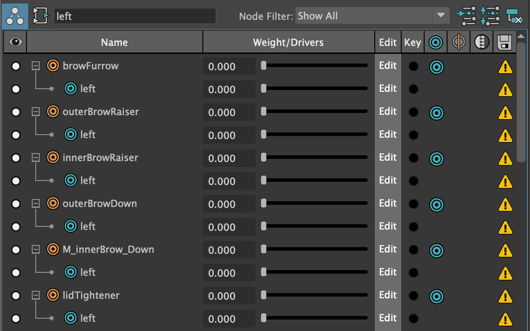Screen dimensions: 530x331
Task: Click Edit button for browFurrow
Action: [388, 66]
